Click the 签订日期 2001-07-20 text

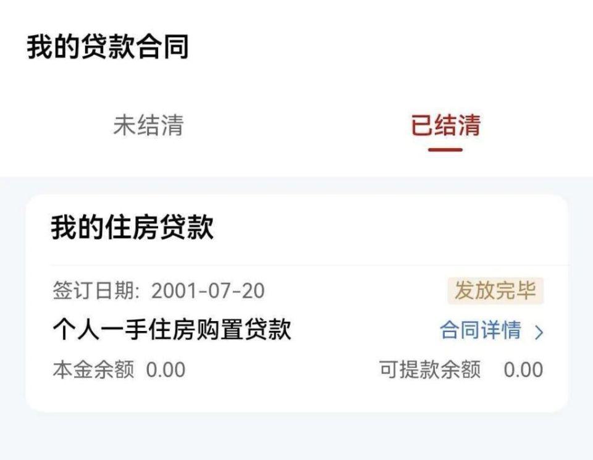tap(159, 291)
